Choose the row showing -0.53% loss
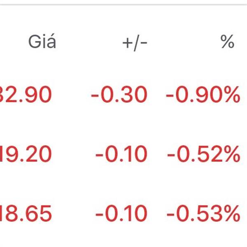Screen dimensions: 247x247 tap(123, 213)
